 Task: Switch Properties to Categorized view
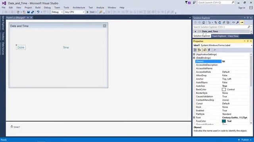click(195, 50)
